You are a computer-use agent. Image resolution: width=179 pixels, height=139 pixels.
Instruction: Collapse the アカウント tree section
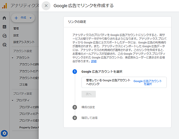13,58
